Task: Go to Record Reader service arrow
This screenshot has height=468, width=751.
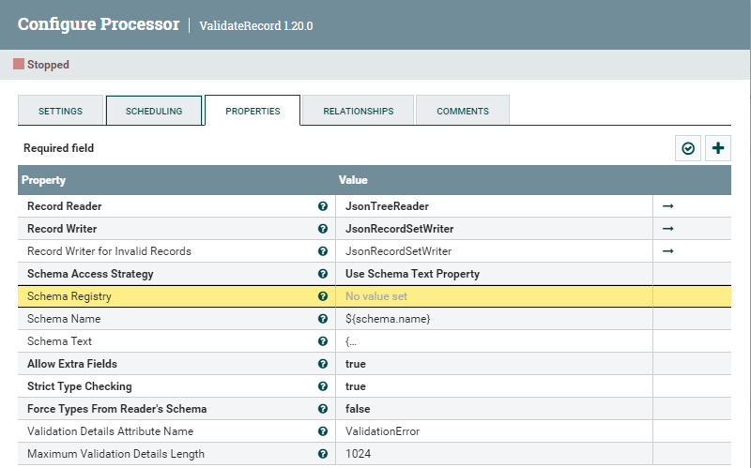Action: pyautogui.click(x=668, y=206)
